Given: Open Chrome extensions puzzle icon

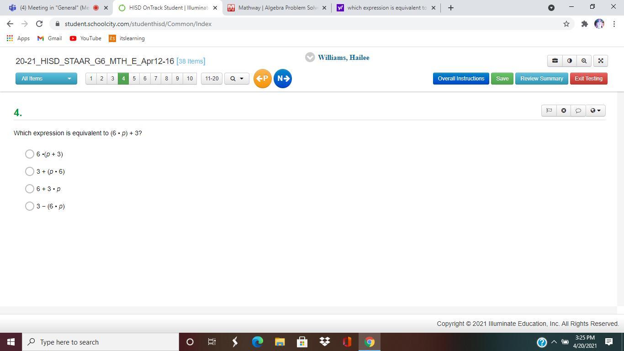Looking at the screenshot, I should coord(584,24).
